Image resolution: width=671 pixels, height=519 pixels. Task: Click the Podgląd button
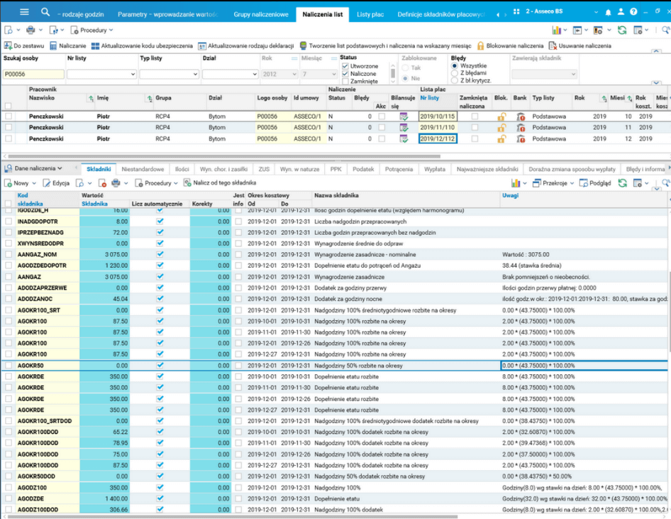595,183
